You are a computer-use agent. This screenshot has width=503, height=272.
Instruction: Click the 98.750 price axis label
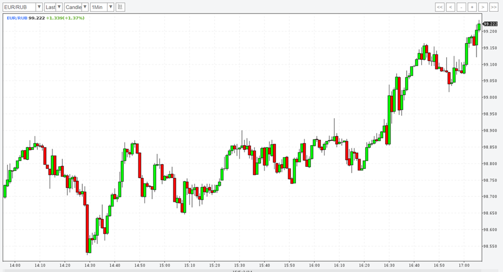[x=490, y=180]
